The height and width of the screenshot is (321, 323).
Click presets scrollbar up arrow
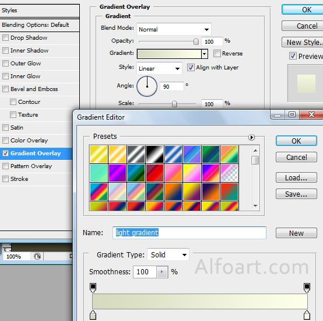tap(255, 151)
